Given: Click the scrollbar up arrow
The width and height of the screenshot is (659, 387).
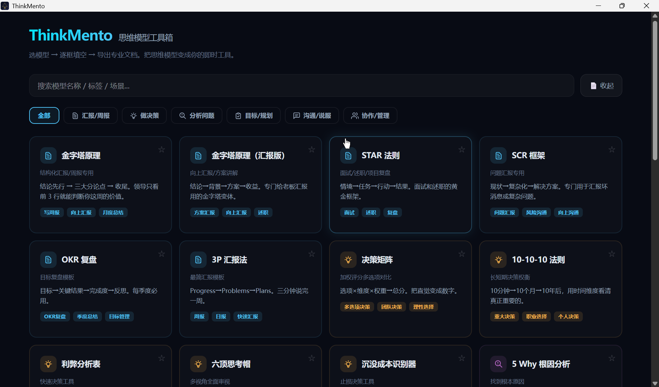Looking at the screenshot, I should point(655,16).
